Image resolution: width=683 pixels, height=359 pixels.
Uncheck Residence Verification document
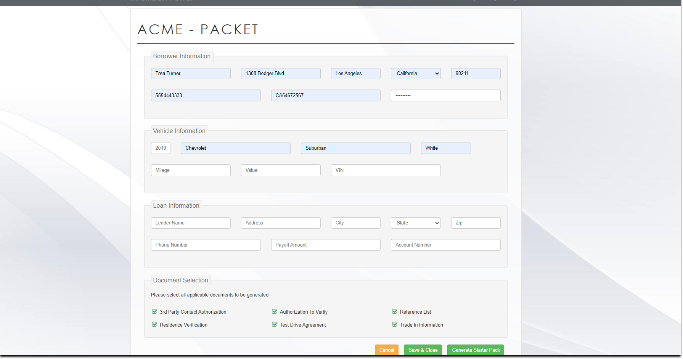click(154, 325)
